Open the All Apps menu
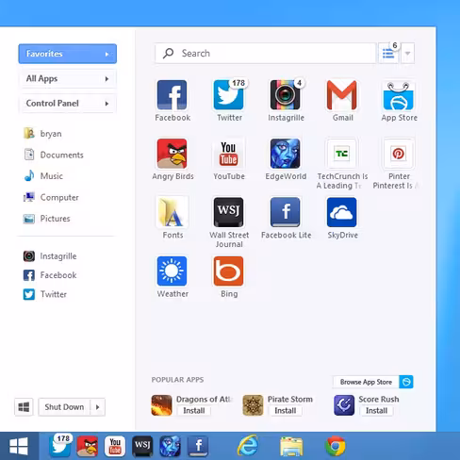 tap(68, 78)
